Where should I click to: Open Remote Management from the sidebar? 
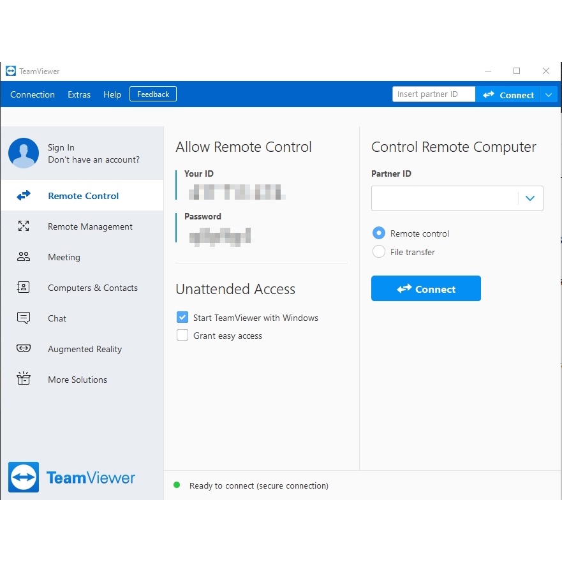(x=23, y=226)
